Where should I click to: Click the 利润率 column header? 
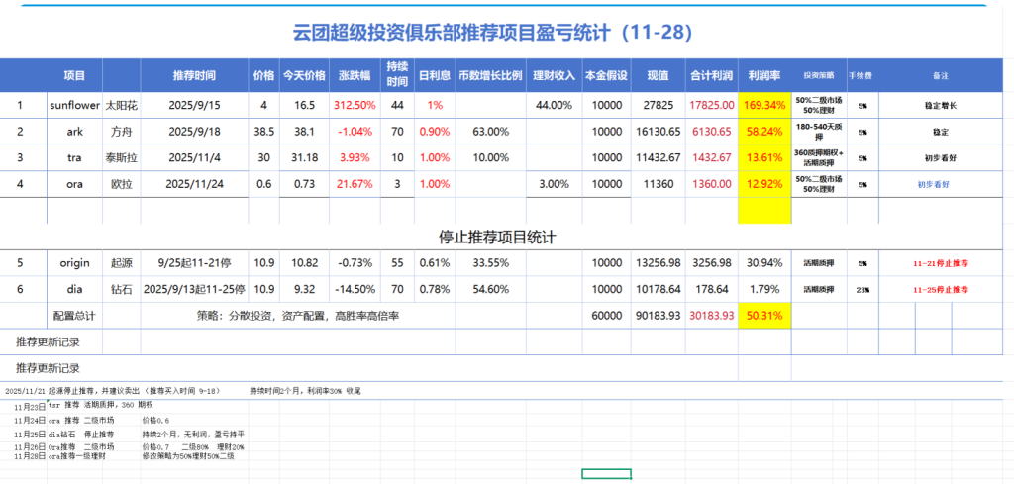764,75
